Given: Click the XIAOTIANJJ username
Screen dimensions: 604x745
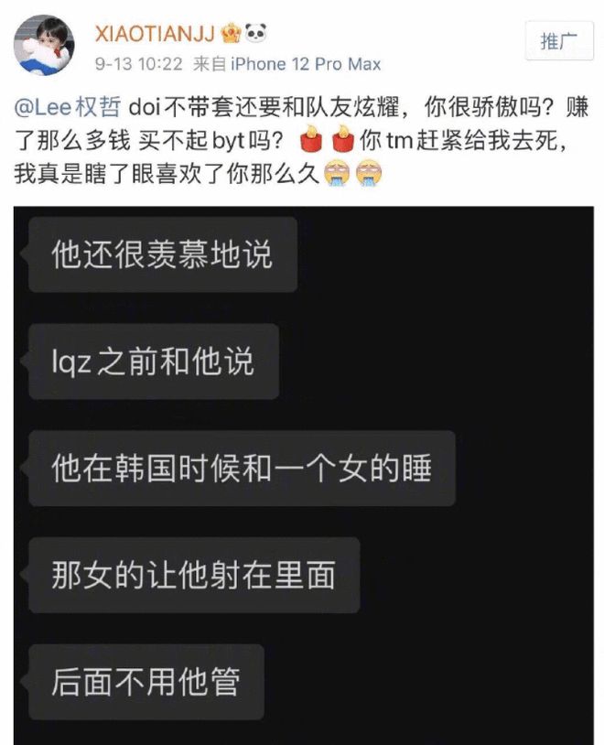Looking at the screenshot, I should pyautogui.click(x=156, y=34).
